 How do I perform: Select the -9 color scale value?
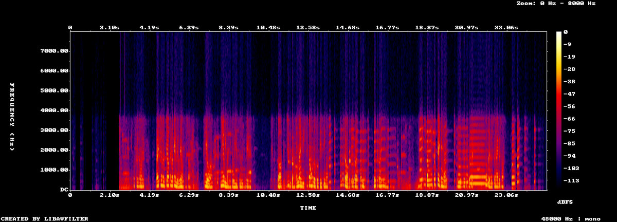(567, 44)
